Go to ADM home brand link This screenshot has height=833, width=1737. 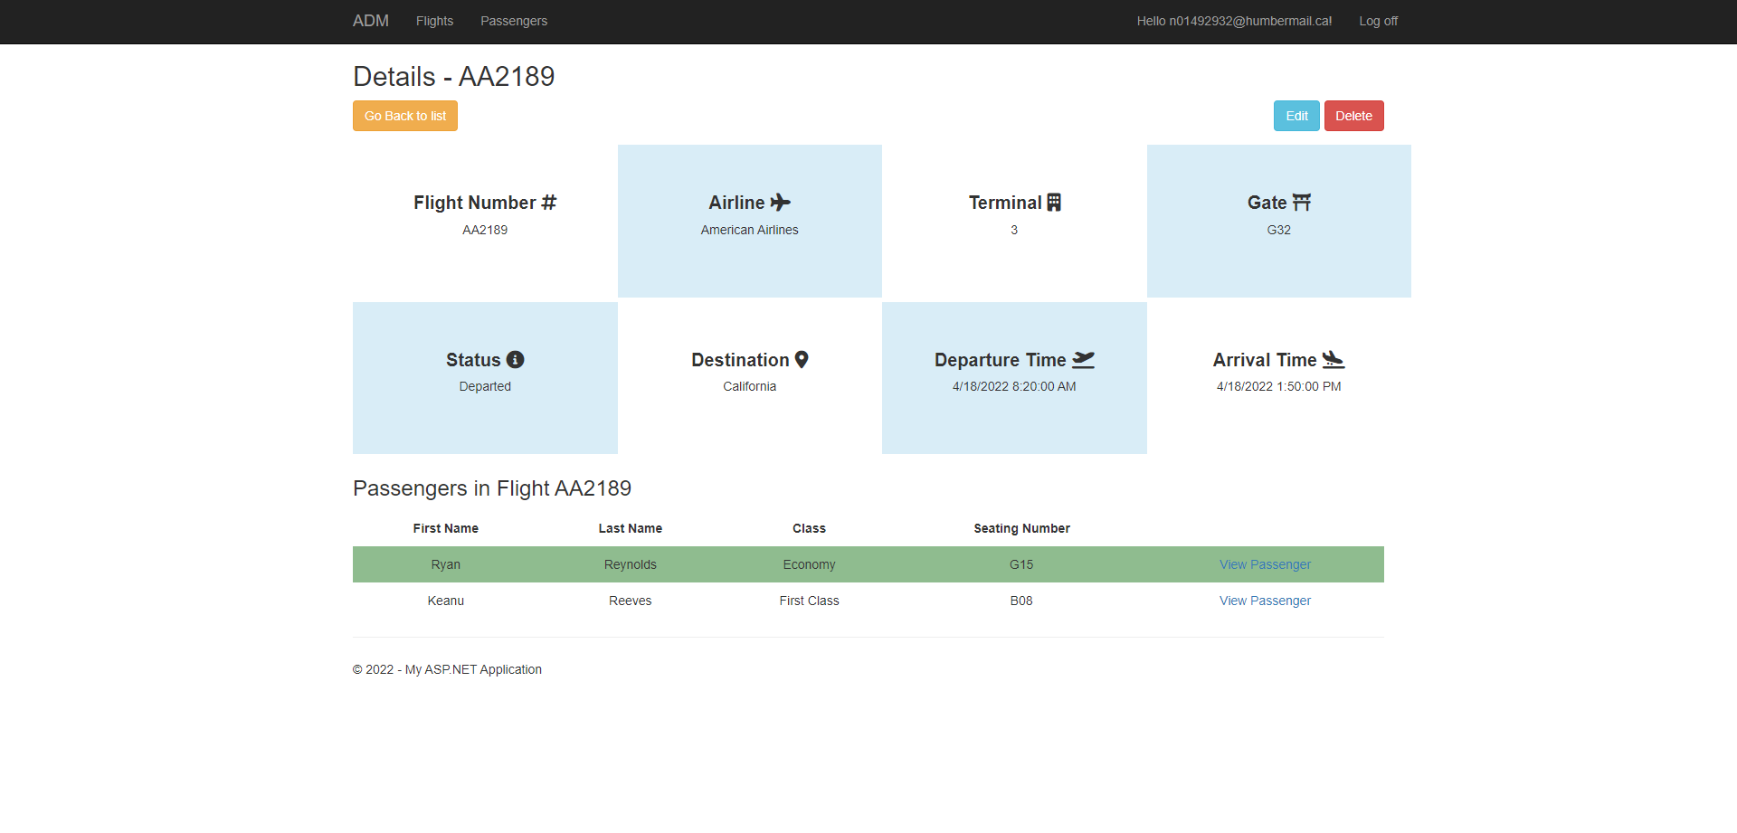pos(371,21)
